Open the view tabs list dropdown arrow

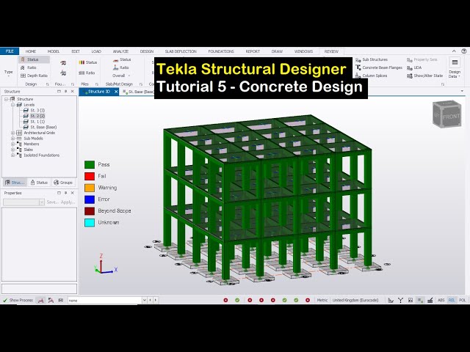[462, 91]
